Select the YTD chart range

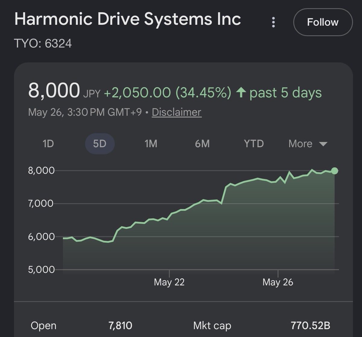point(254,144)
